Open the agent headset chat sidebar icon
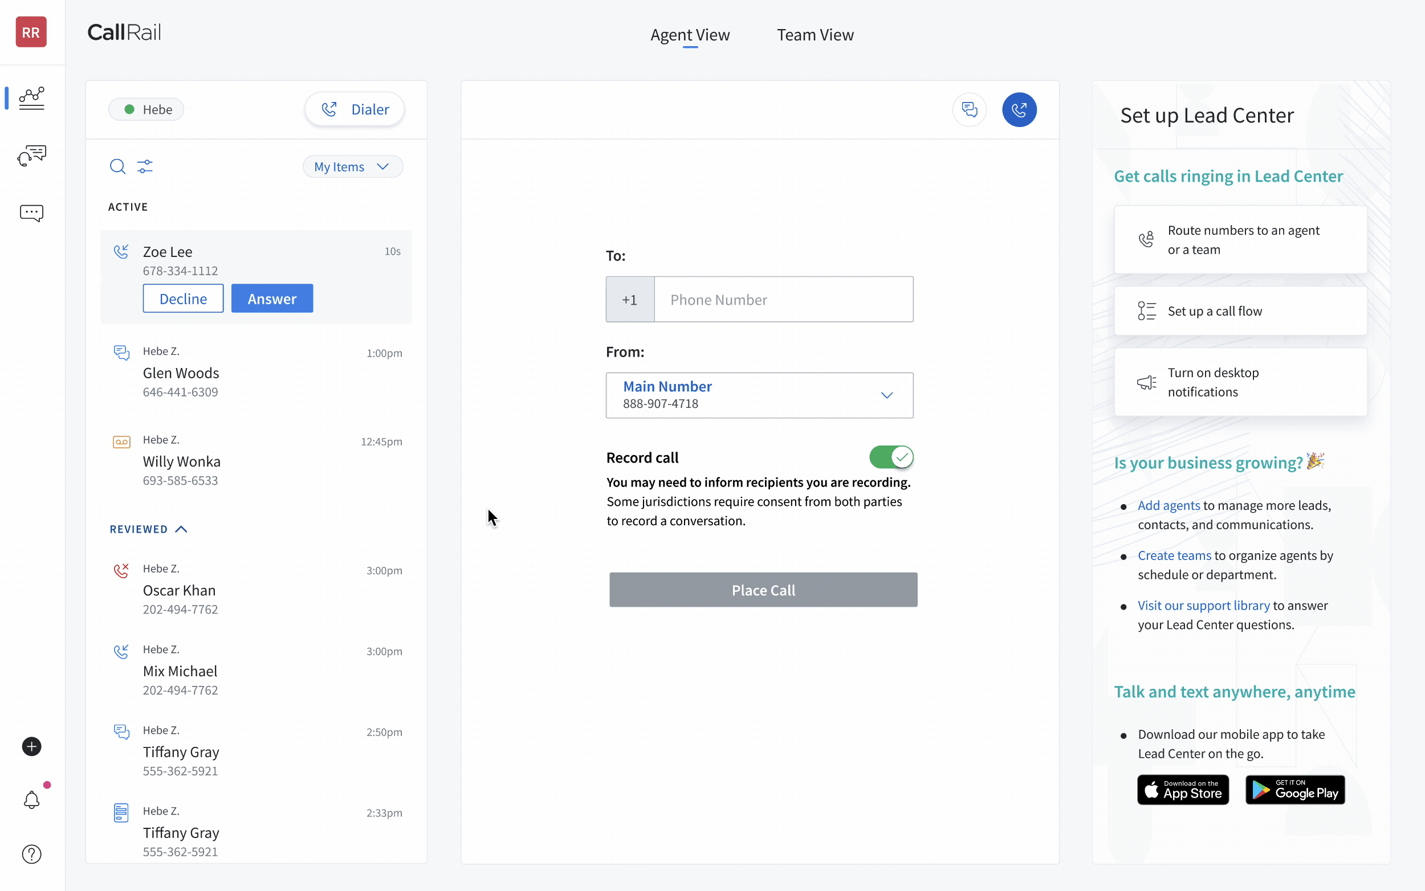Screen dimensions: 1425x891 32,156
